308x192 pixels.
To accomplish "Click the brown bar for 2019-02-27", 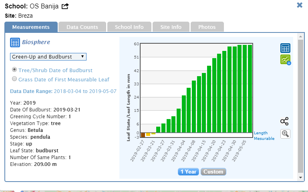I will coord(143,135).
